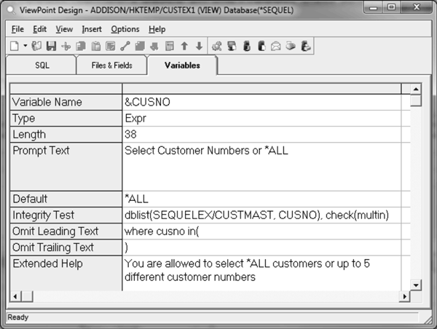
Task: Click the Open file toolbar icon
Action: pos(36,47)
